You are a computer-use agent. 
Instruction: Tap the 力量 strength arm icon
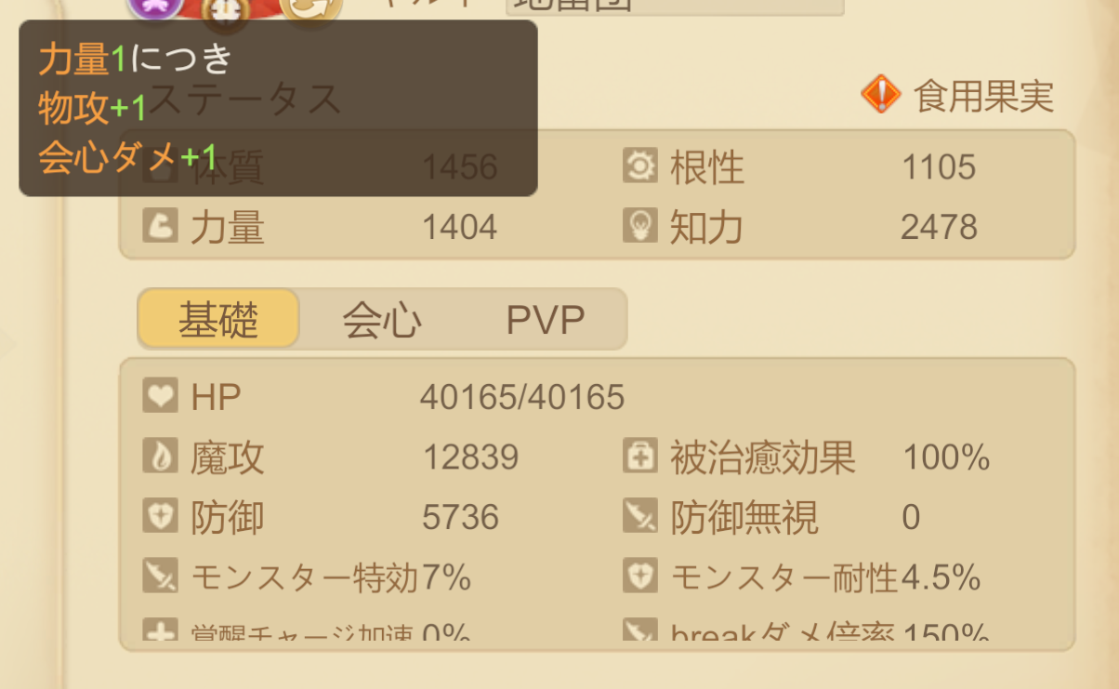click(160, 226)
